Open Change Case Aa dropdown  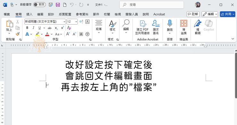tap(59, 34)
